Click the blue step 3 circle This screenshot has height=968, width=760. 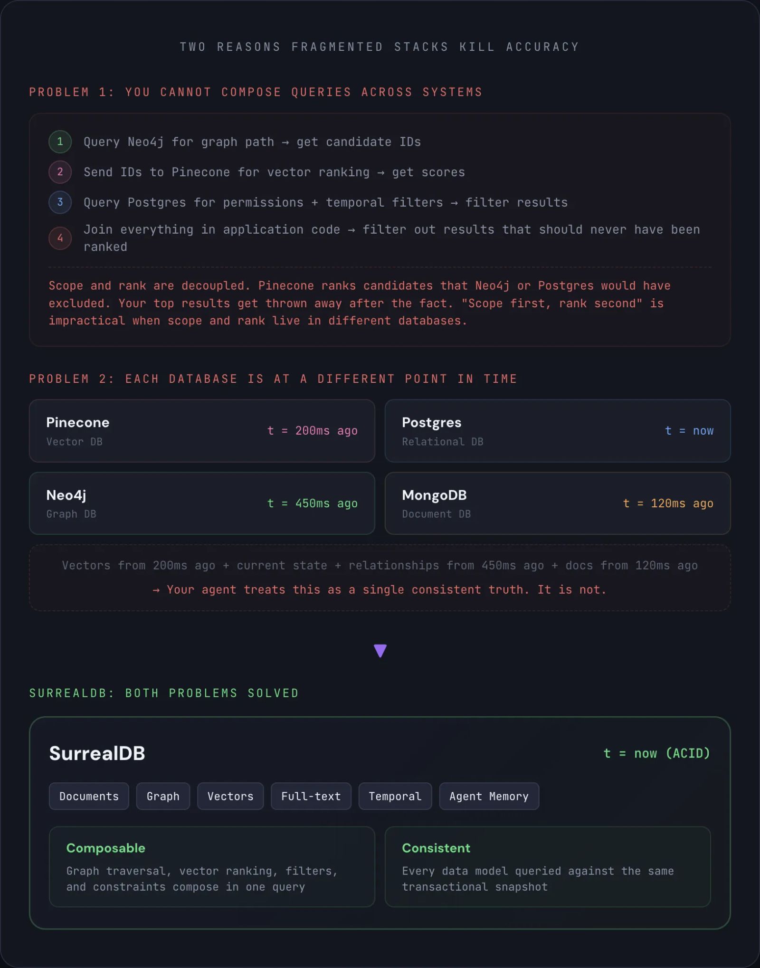[x=60, y=202]
